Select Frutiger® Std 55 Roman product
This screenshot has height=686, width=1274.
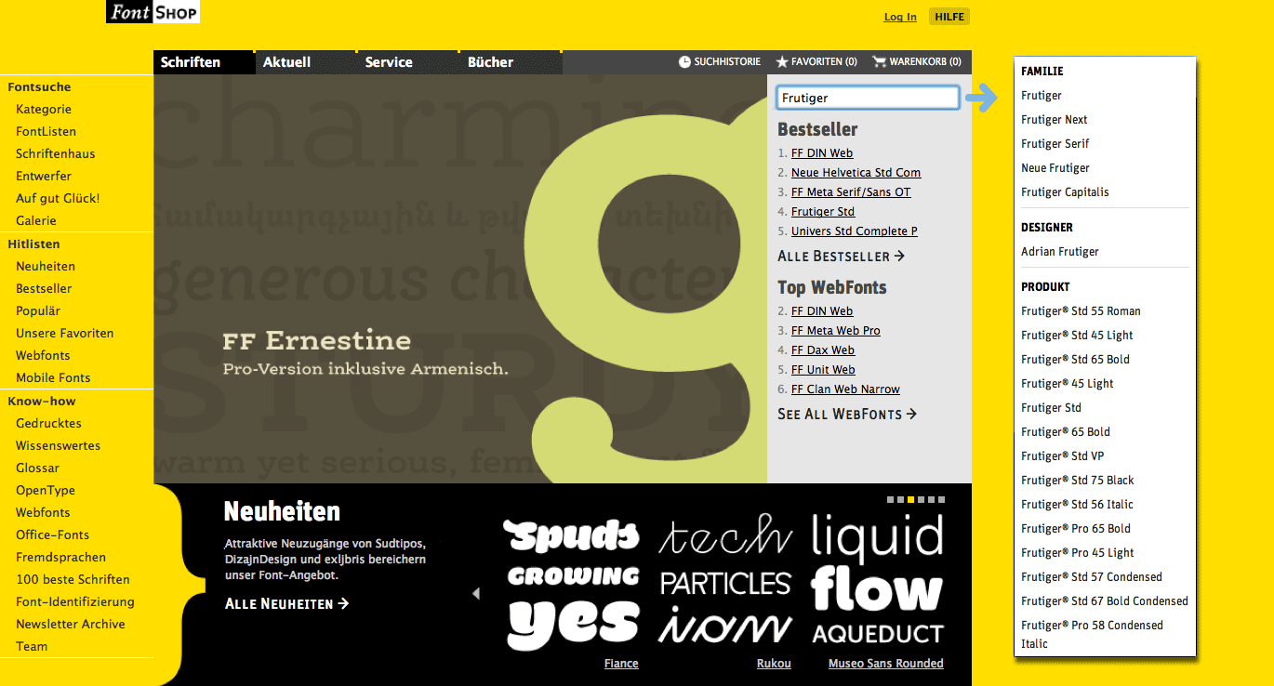(1081, 311)
